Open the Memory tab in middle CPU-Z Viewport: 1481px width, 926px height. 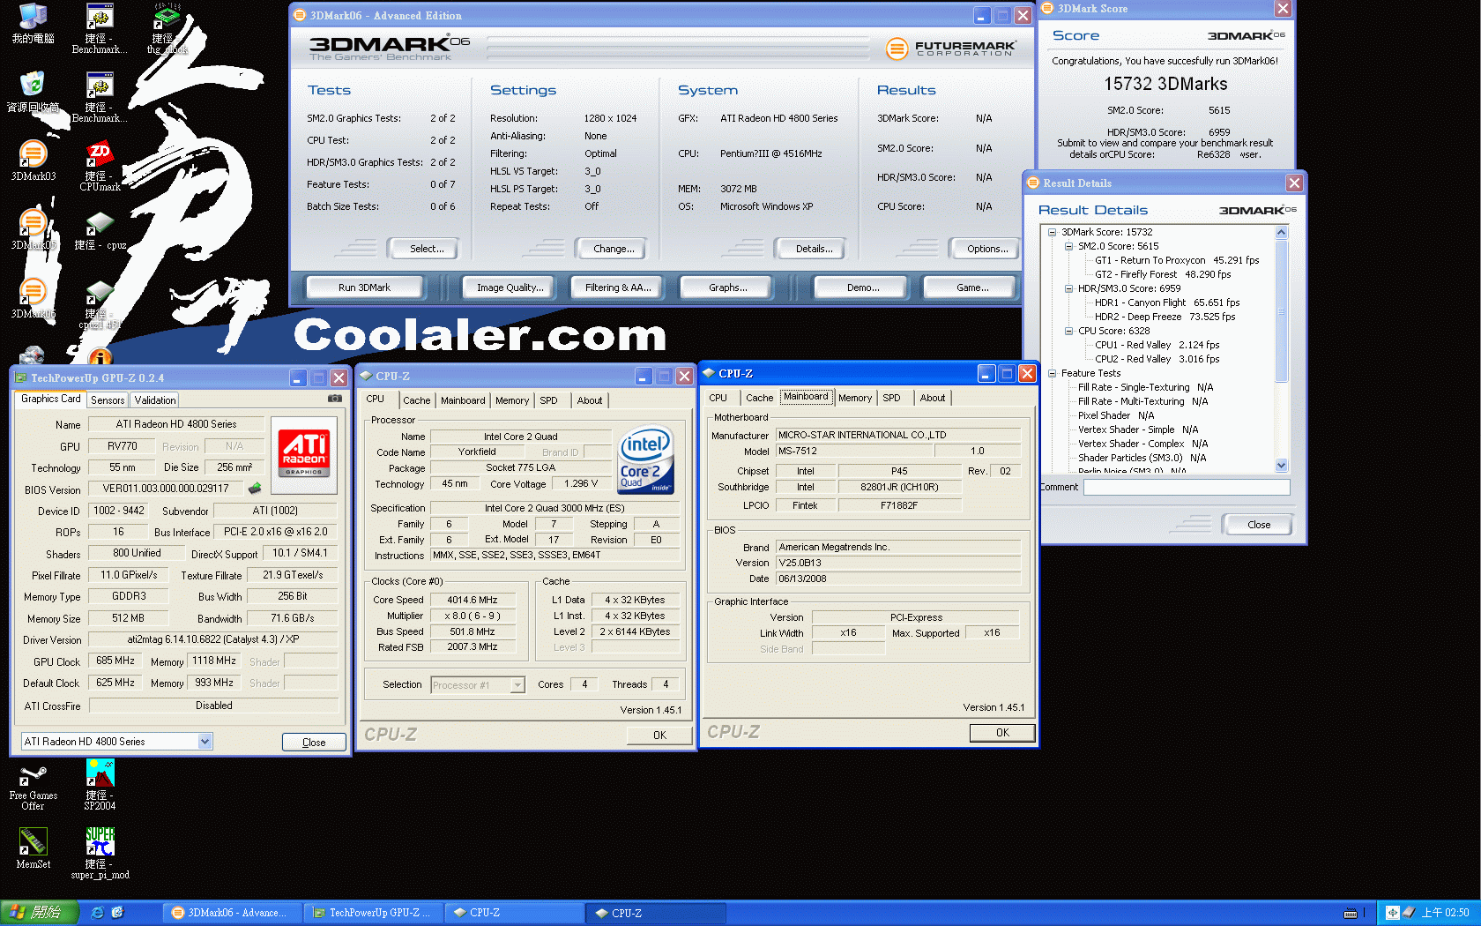click(x=512, y=400)
